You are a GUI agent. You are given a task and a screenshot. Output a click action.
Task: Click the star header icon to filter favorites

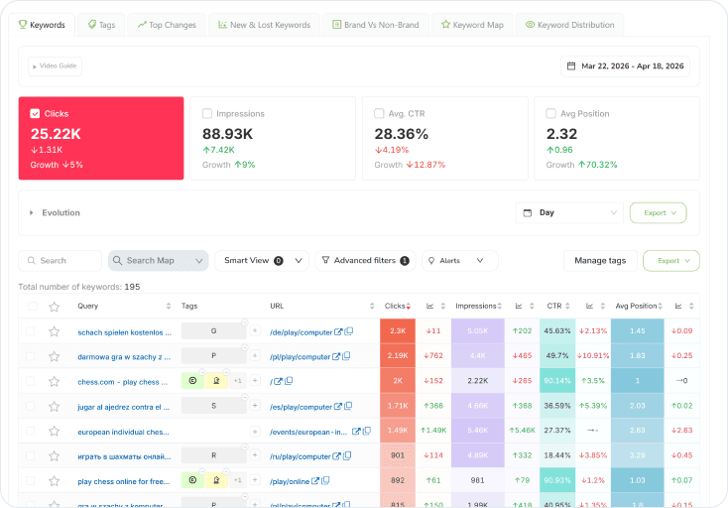tap(55, 307)
